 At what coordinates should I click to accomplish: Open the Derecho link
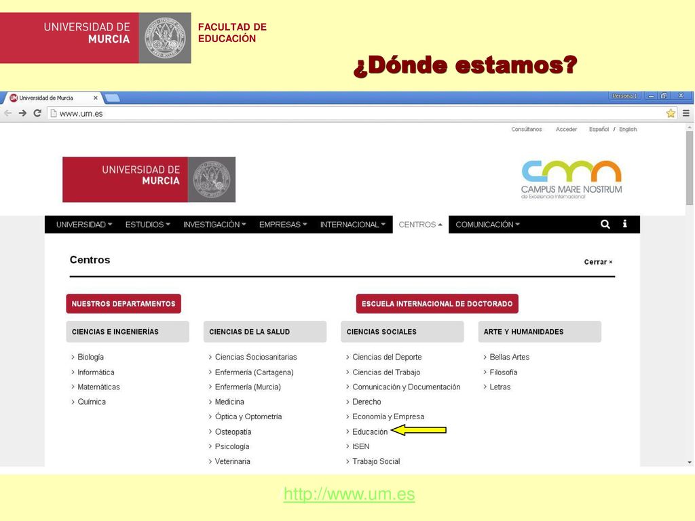tap(367, 402)
